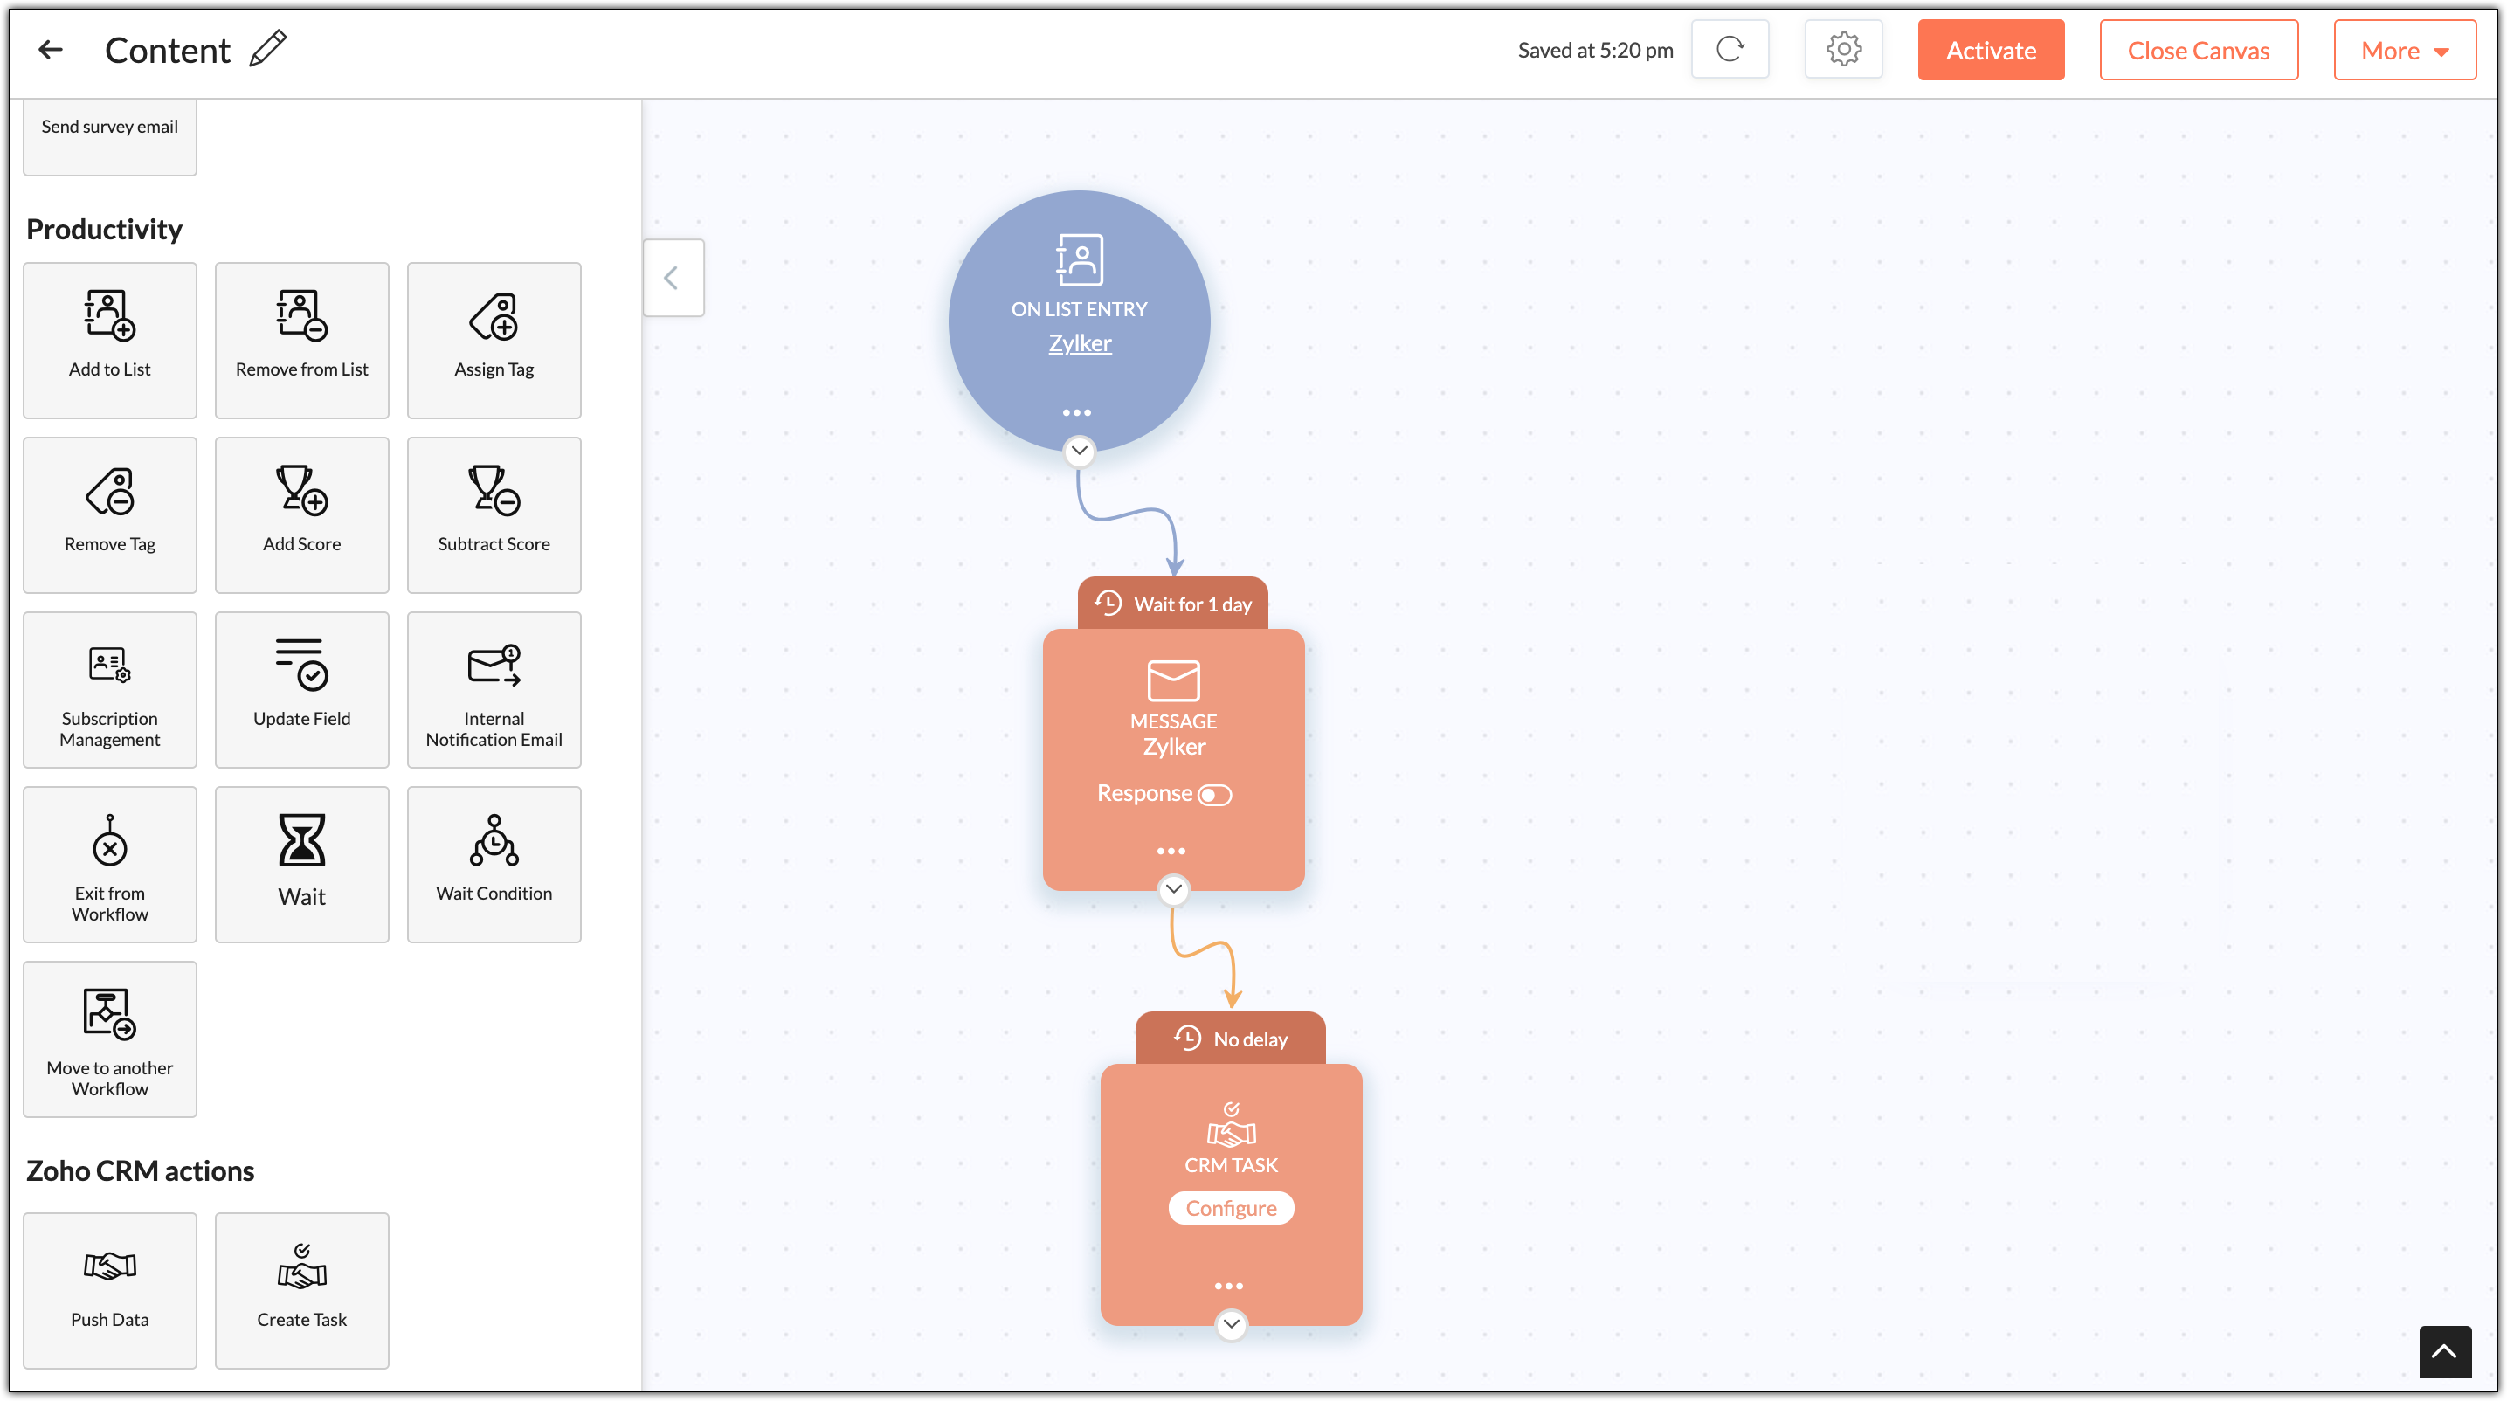Image resolution: width=2507 pixels, height=1401 pixels.
Task: Click the Zoho CRM actions heading
Action: (140, 1170)
